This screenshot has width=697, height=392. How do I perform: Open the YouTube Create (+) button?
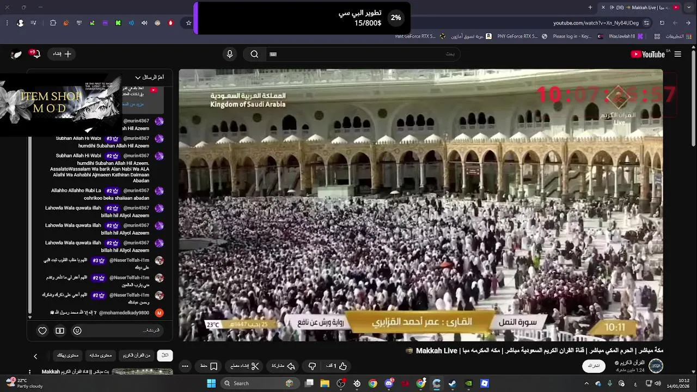(63, 54)
